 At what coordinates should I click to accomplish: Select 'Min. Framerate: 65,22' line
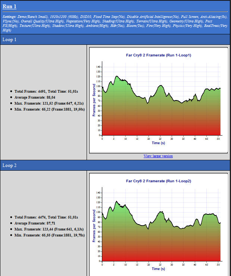point(50,109)
